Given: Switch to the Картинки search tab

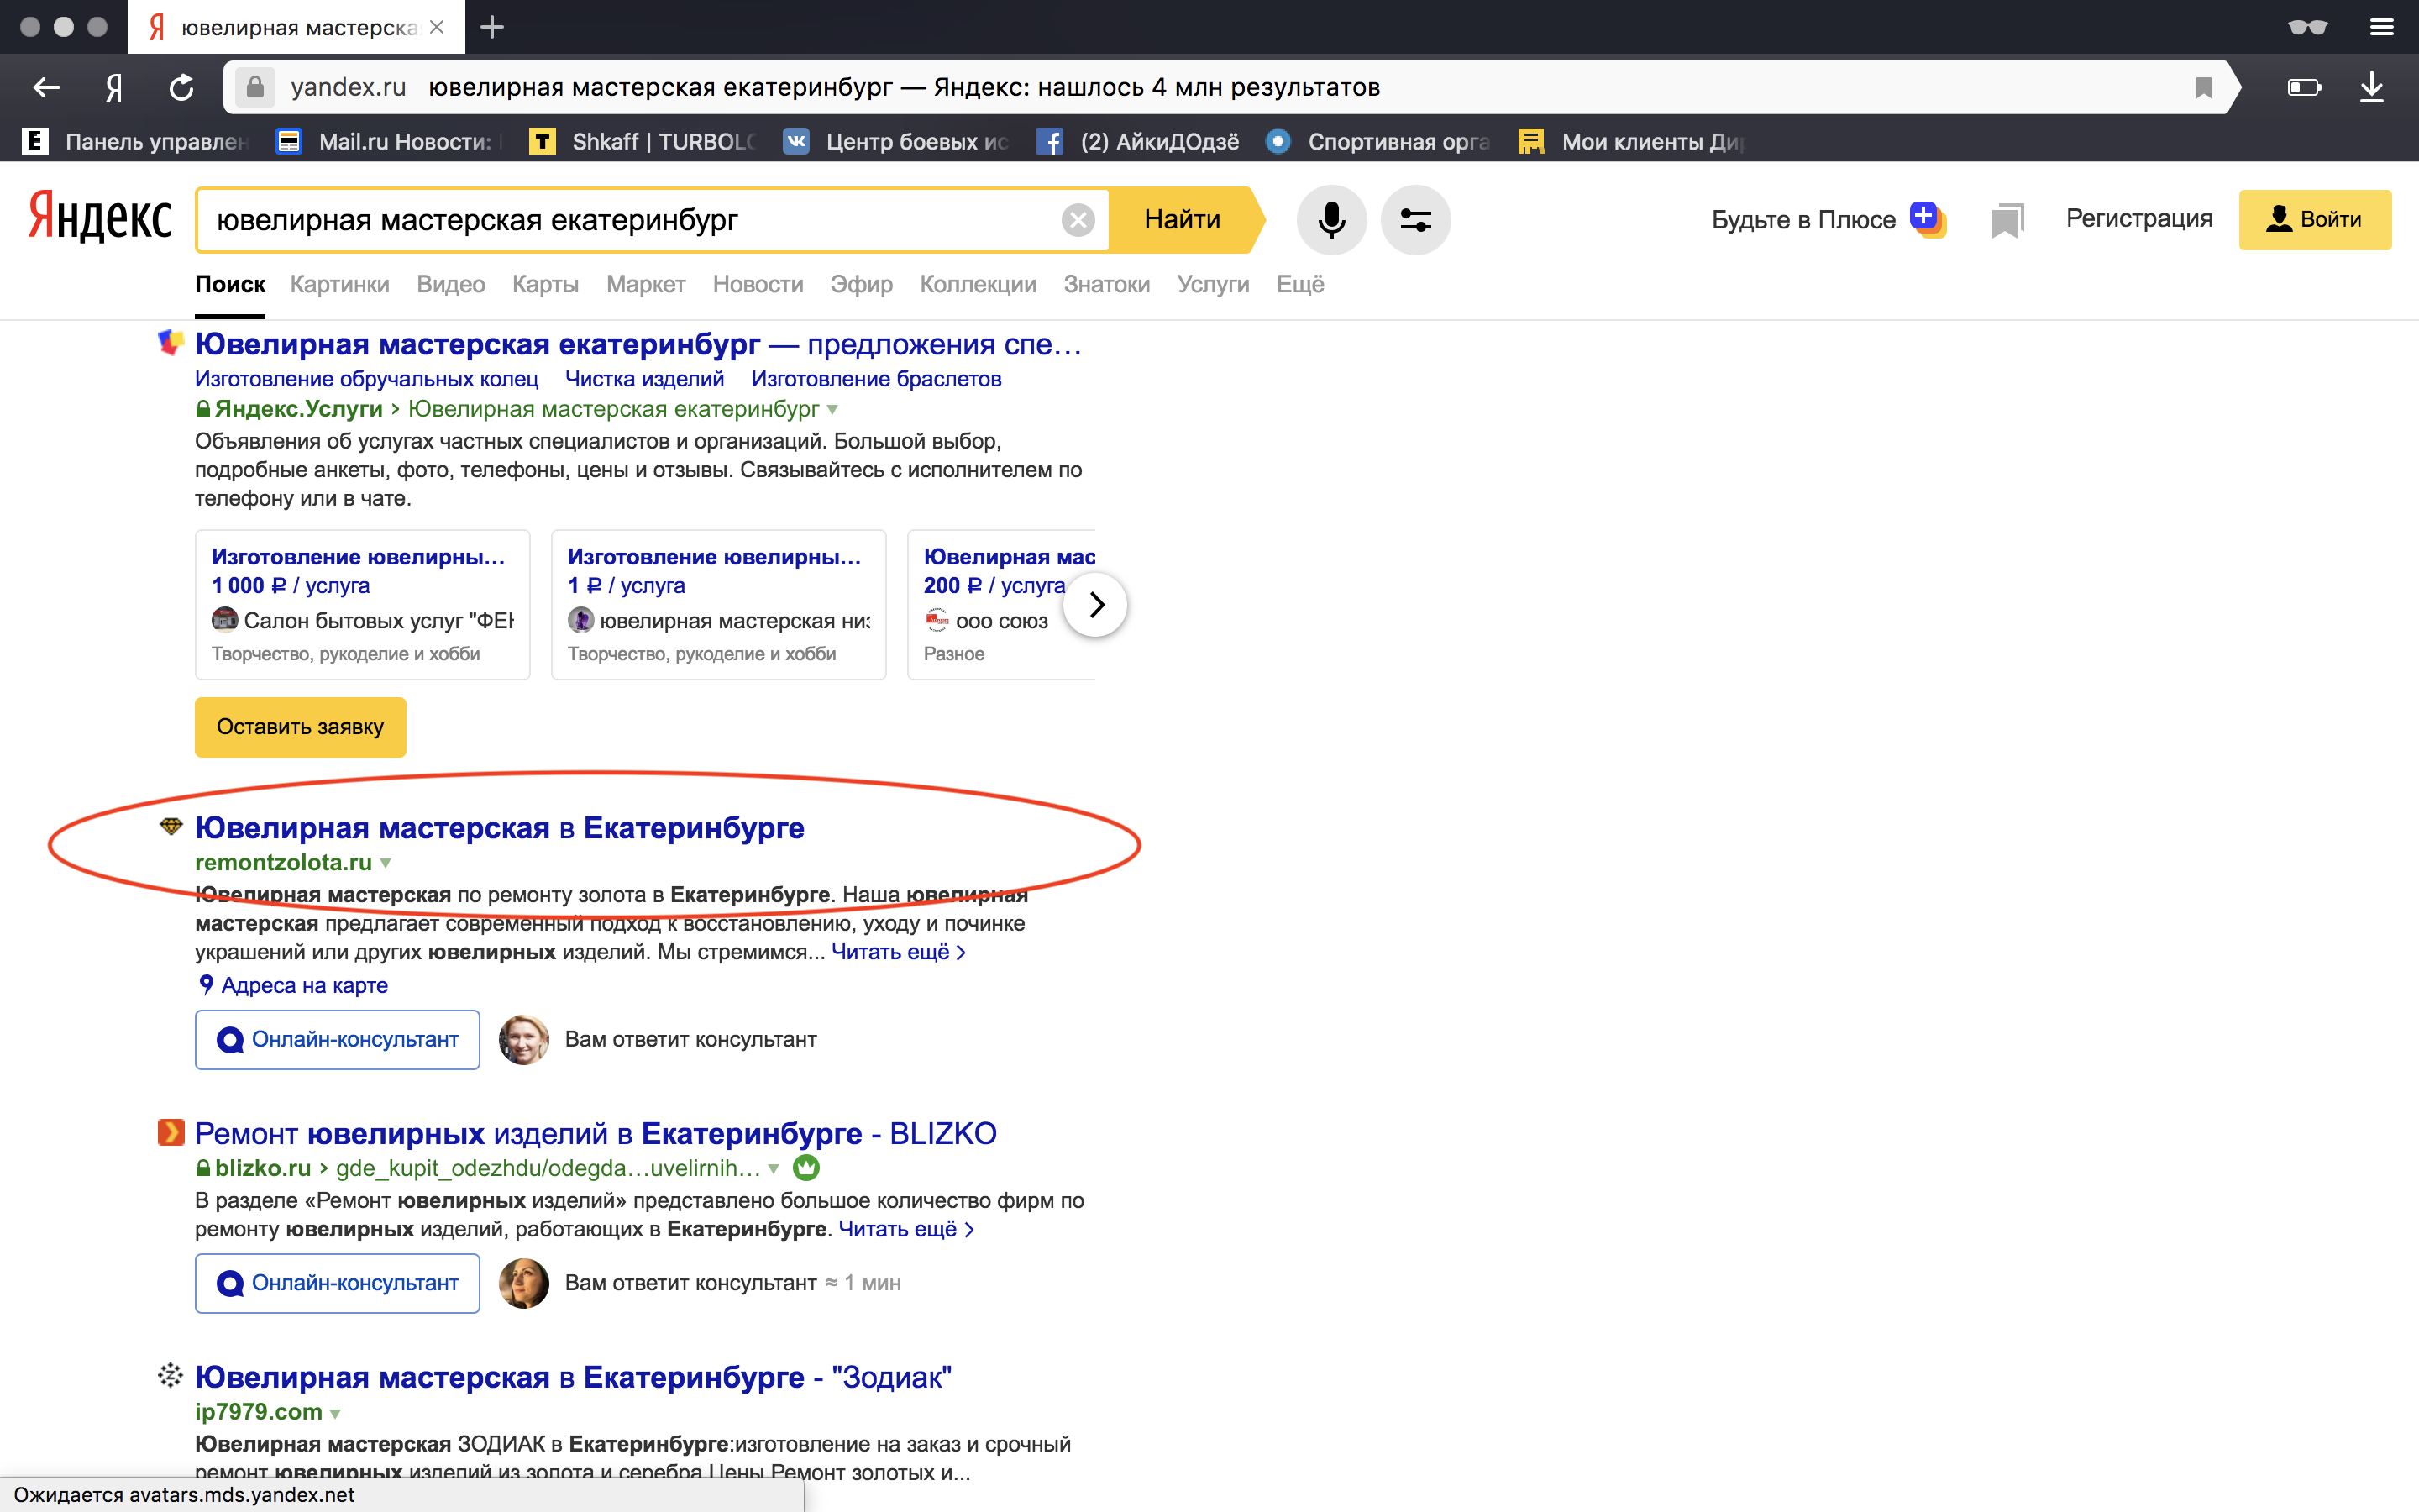Looking at the screenshot, I should click(x=338, y=284).
